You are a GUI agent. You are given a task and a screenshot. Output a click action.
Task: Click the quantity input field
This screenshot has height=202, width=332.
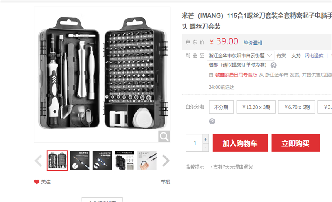[x=194, y=143]
